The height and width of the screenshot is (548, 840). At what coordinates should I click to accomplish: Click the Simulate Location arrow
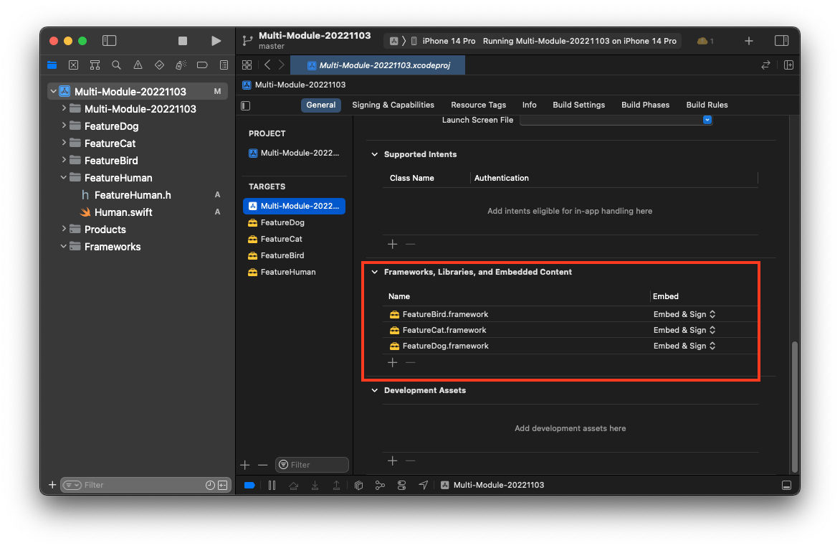[x=423, y=486]
